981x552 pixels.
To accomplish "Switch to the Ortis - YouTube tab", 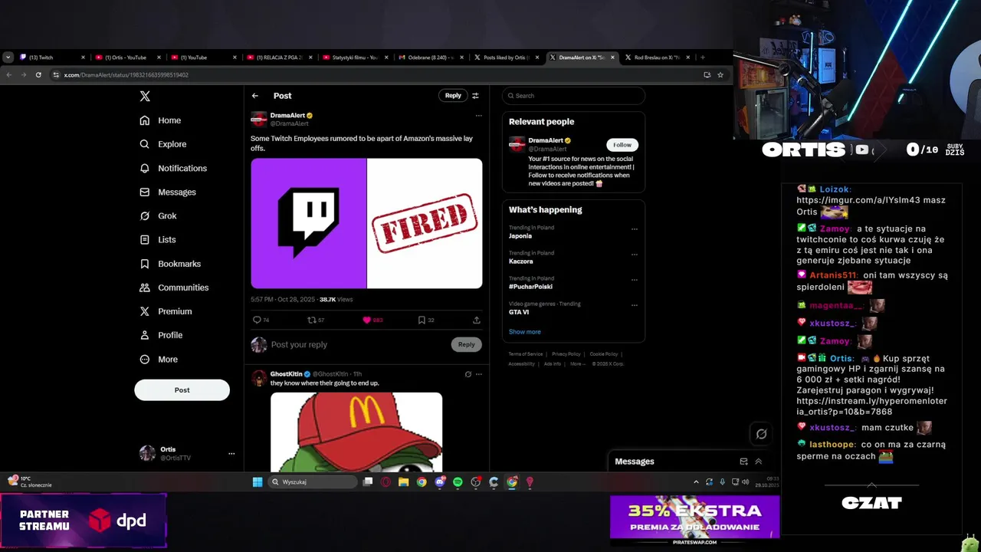I will (127, 58).
